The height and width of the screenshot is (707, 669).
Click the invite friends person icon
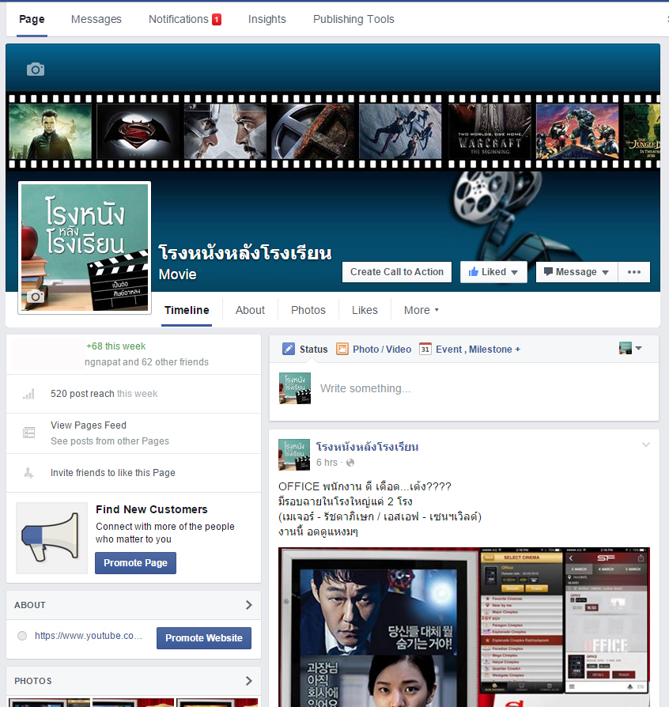28,473
